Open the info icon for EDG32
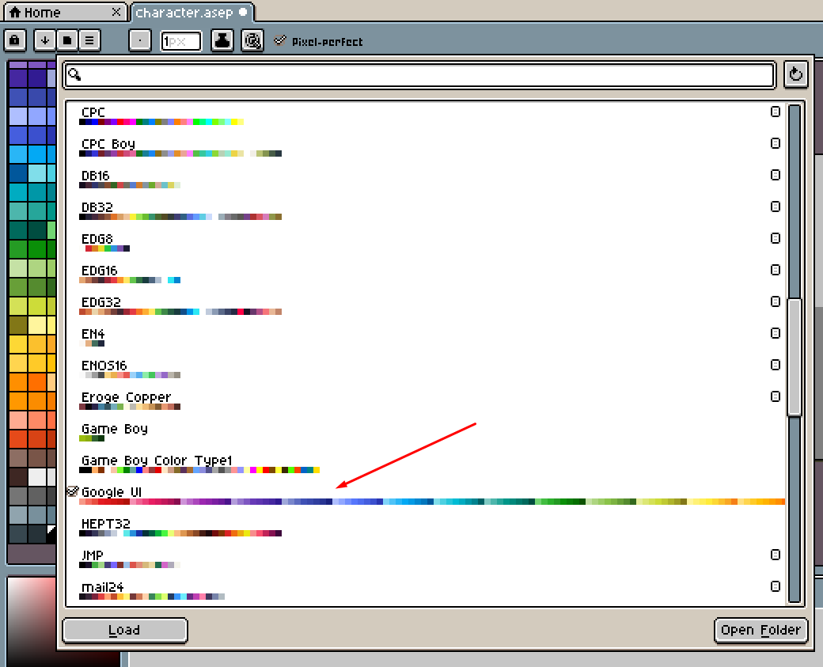The height and width of the screenshot is (667, 823). [x=776, y=301]
